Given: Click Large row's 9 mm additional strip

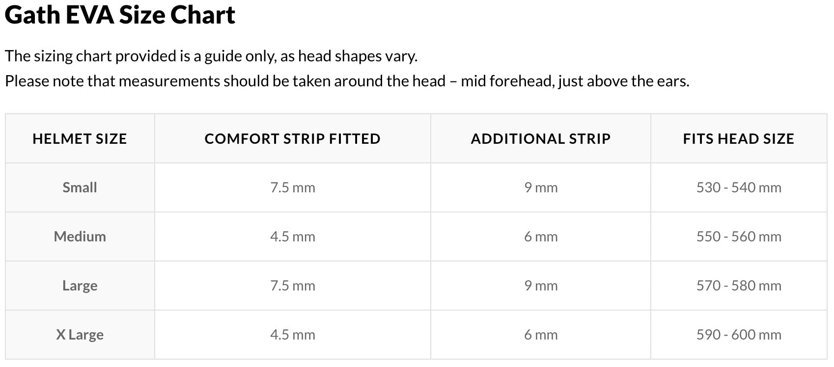Looking at the screenshot, I should pos(540,286).
